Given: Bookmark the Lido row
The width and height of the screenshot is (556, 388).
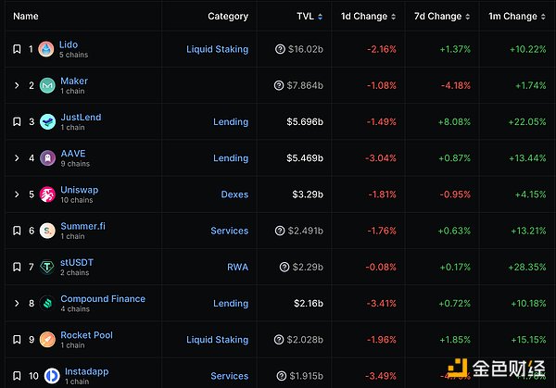Looking at the screenshot, I should pos(17,49).
